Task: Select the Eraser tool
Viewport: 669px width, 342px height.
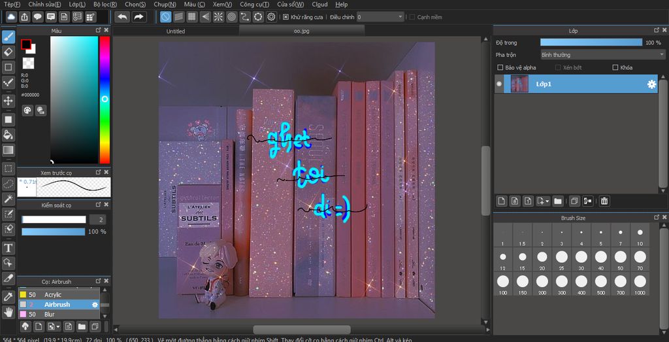Action: [8, 52]
